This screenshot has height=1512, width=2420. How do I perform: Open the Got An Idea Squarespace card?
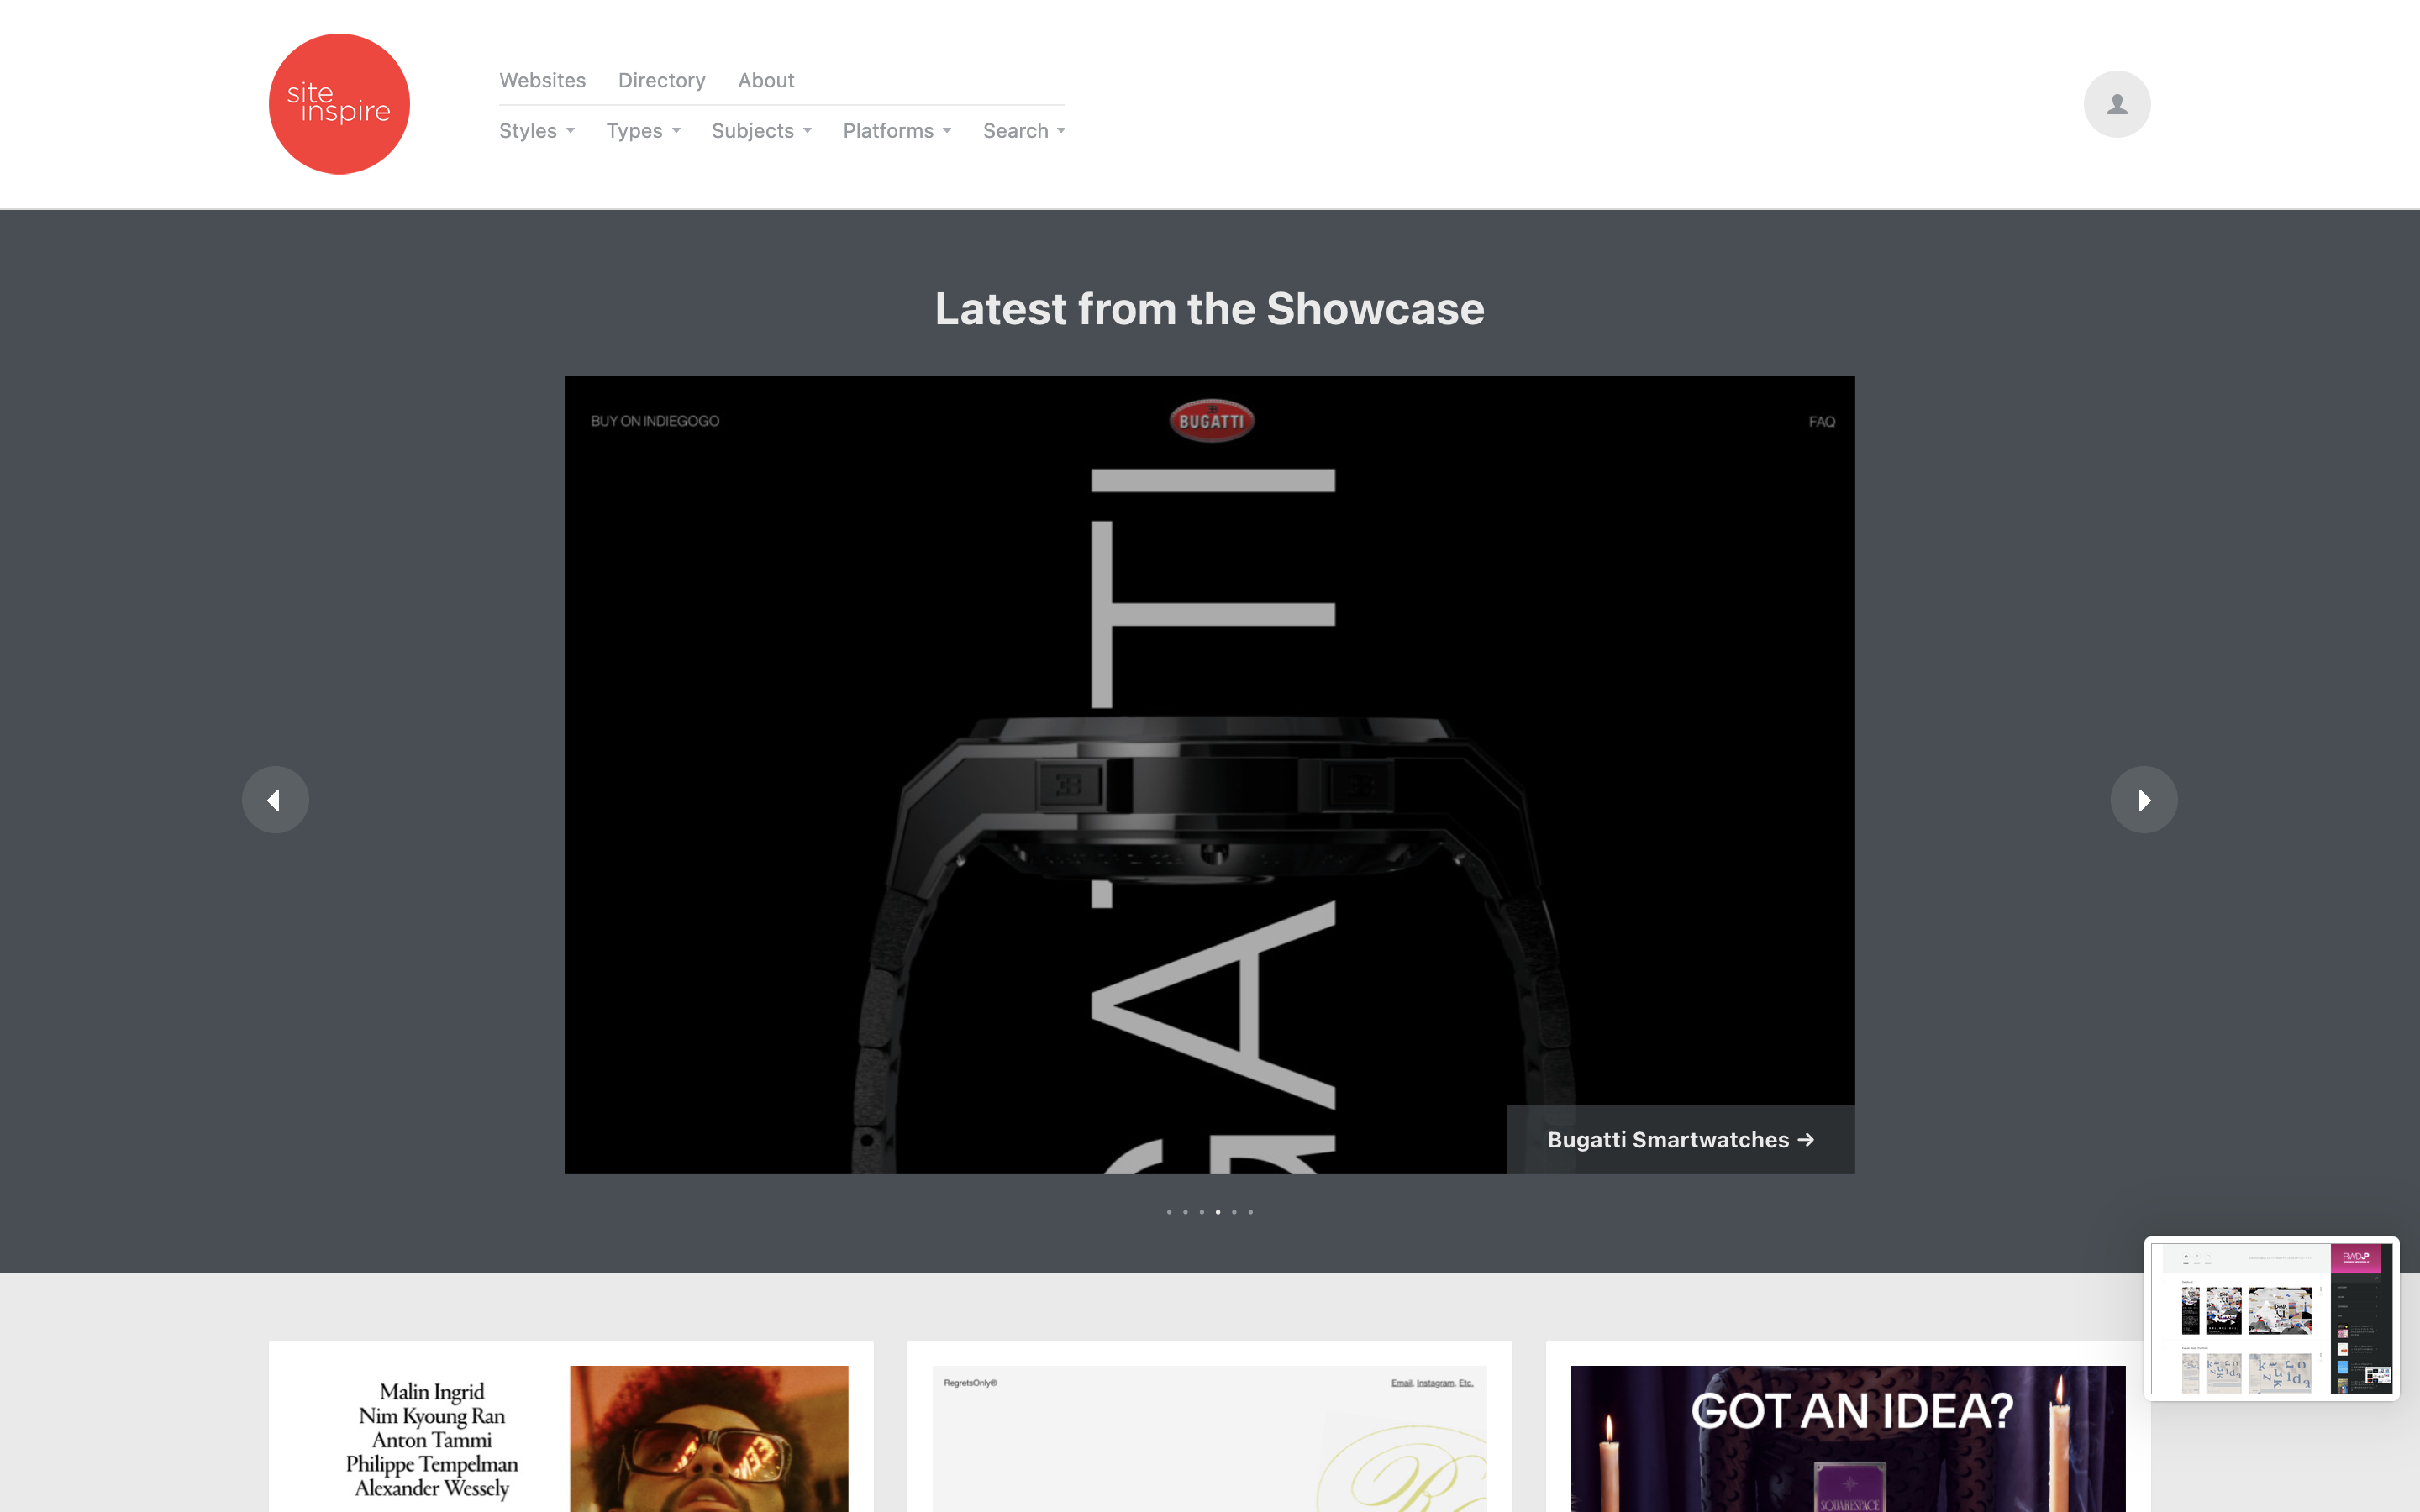[1848, 1427]
